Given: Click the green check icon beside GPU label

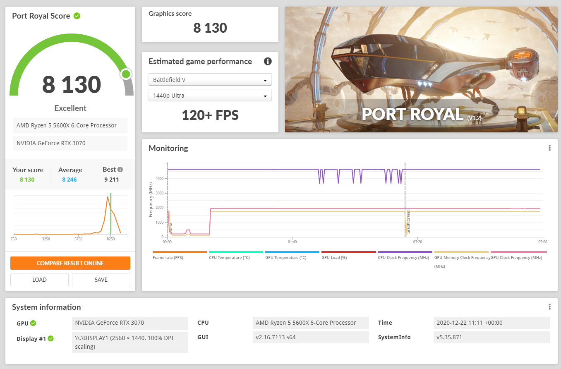Looking at the screenshot, I should (33, 323).
